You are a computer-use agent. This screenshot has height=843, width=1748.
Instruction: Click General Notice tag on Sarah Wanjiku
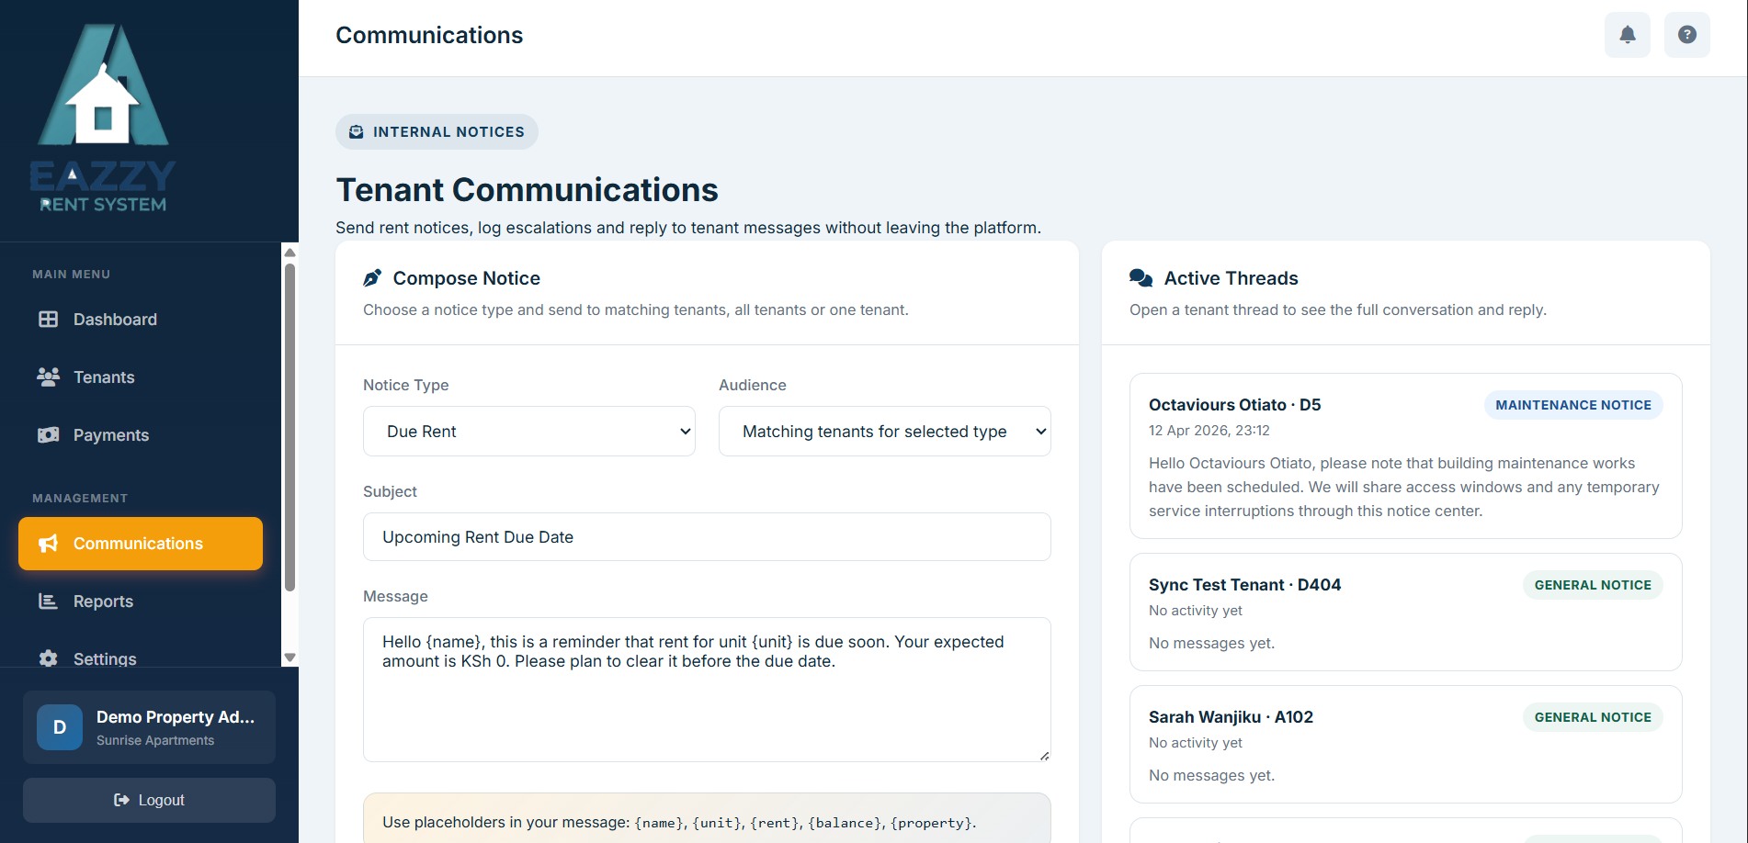[x=1592, y=717]
